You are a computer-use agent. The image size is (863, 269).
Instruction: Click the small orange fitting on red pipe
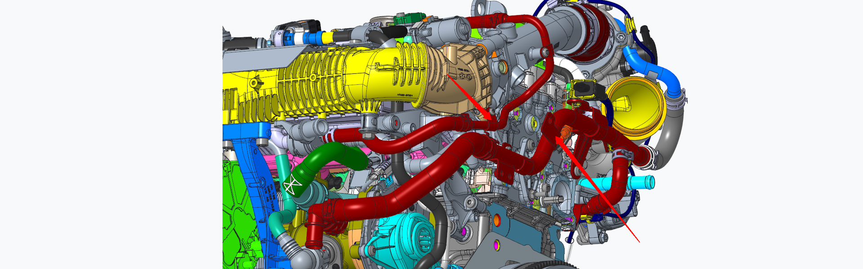[x=565, y=130]
